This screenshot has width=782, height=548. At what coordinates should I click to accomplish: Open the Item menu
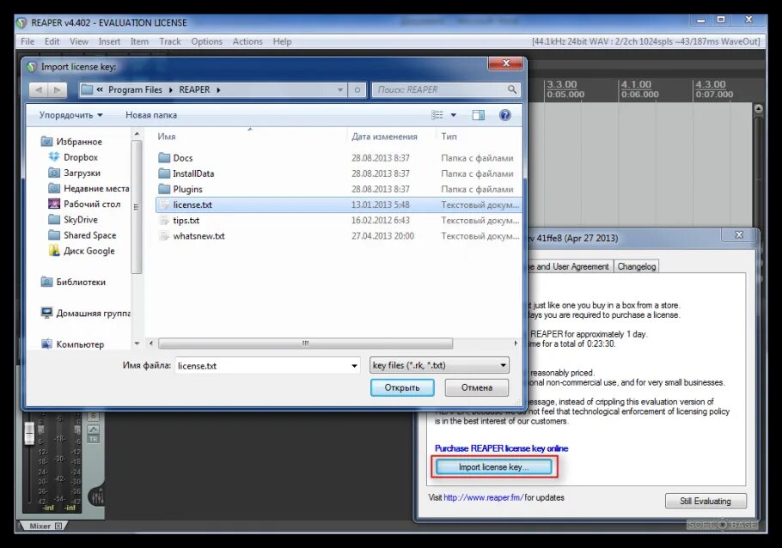[x=139, y=41]
